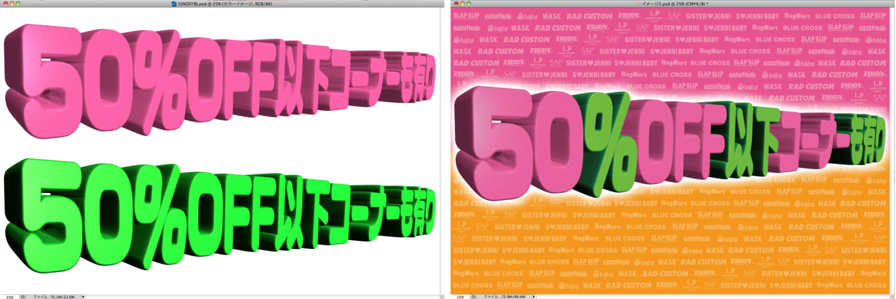Click the 25% zoom field in 50%OFF window
Screen dimensions: 896x299
(x=10, y=297)
